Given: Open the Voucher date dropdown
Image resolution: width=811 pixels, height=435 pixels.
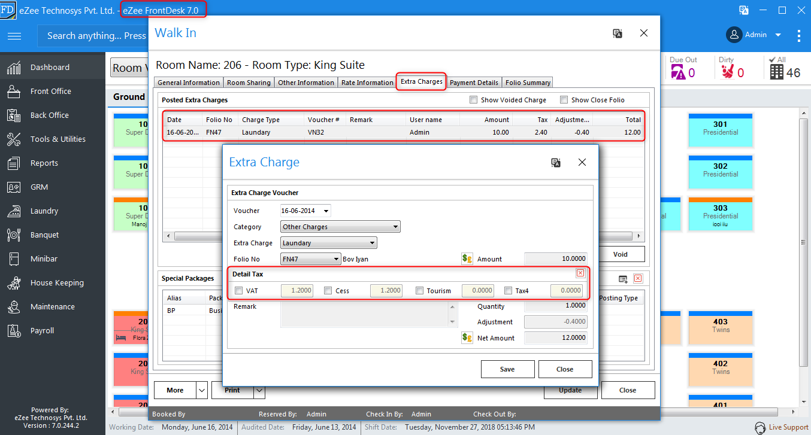Looking at the screenshot, I should coord(326,211).
